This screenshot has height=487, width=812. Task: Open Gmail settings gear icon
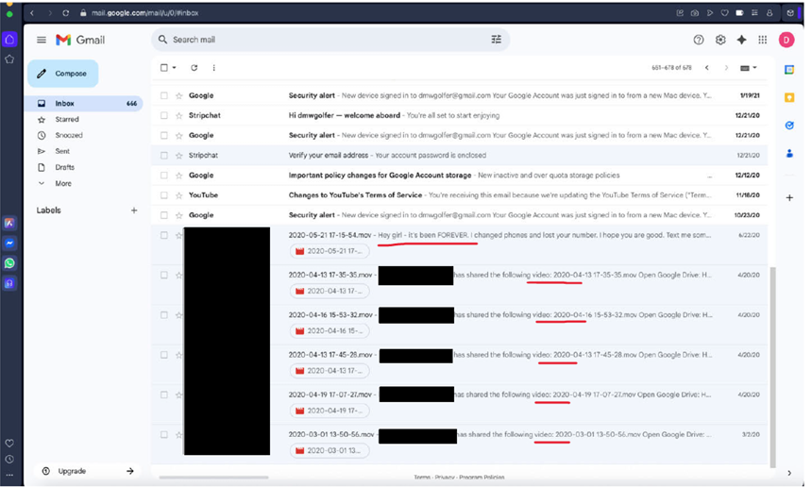click(720, 40)
